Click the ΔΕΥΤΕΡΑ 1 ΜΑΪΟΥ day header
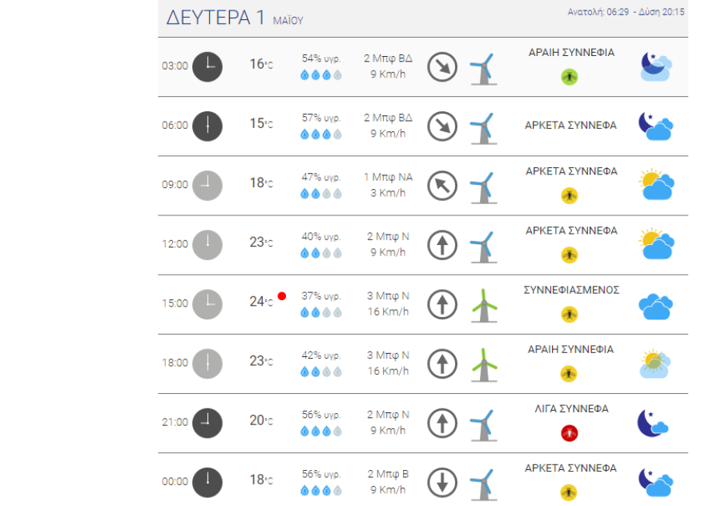The height and width of the screenshot is (506, 705). click(x=235, y=18)
